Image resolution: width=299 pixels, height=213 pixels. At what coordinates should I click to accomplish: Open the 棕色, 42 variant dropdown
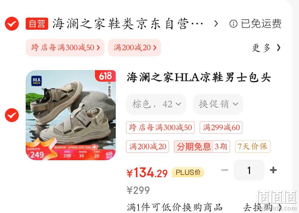[x=156, y=104]
